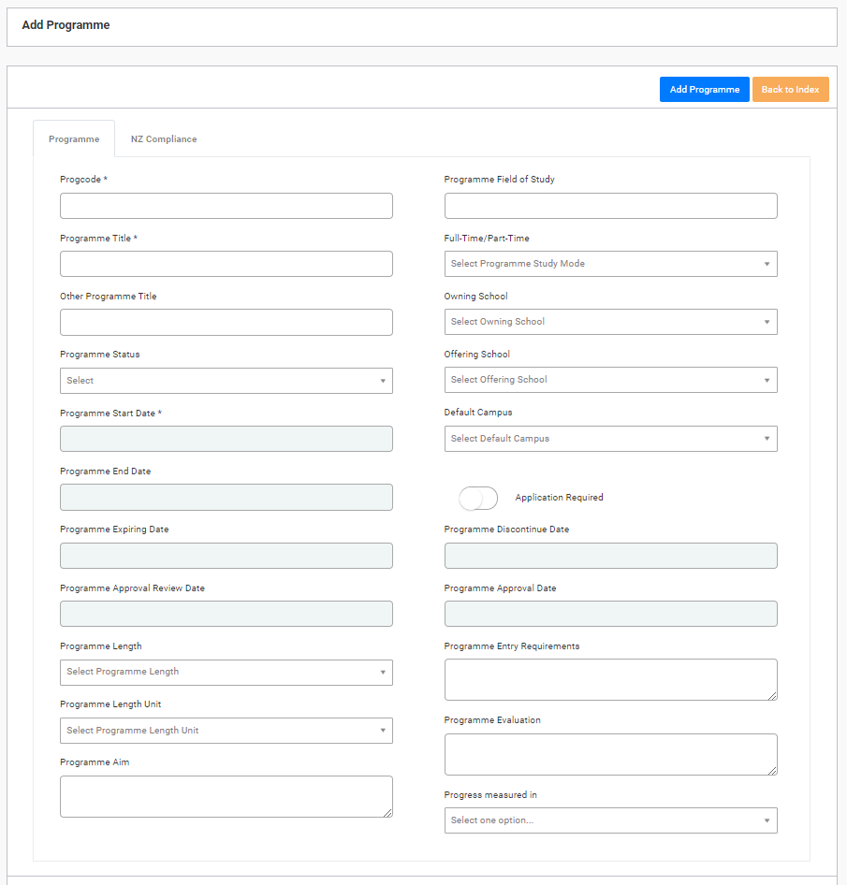The height and width of the screenshot is (885, 847).
Task: Expand the Offering School selector
Action: pos(610,380)
